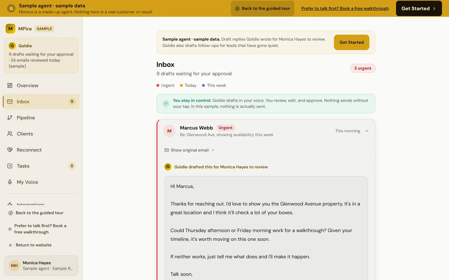
Task: Click the Urgent tag beside Marcus Webb
Action: [x=226, y=128]
